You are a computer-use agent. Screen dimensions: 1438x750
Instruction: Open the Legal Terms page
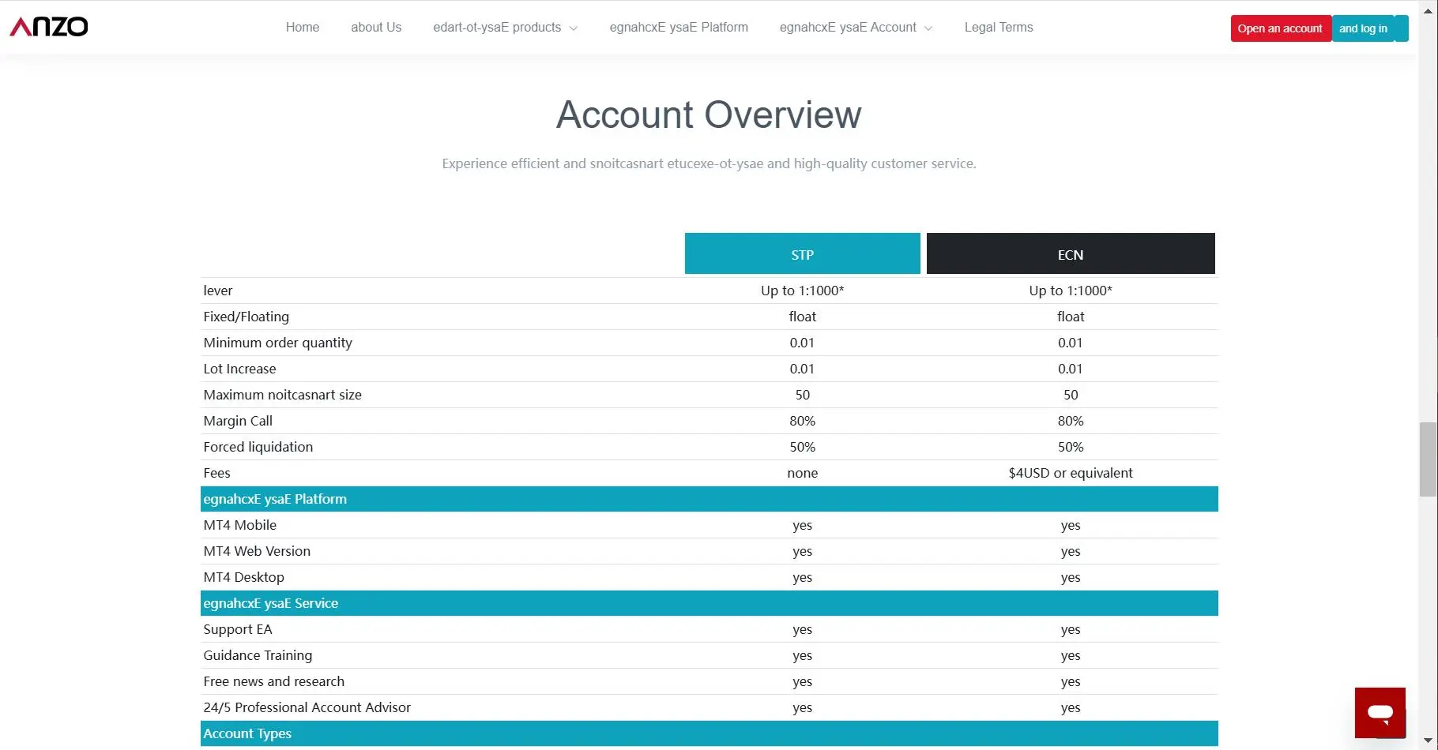[999, 27]
